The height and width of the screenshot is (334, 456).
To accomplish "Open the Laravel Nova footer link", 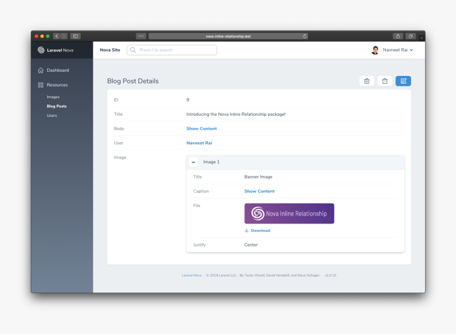I will [x=191, y=275].
